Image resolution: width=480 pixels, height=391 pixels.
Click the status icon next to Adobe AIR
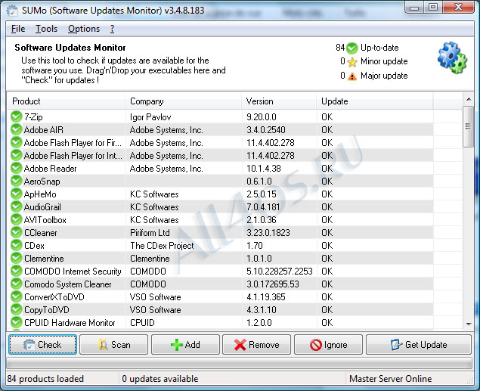click(x=16, y=129)
